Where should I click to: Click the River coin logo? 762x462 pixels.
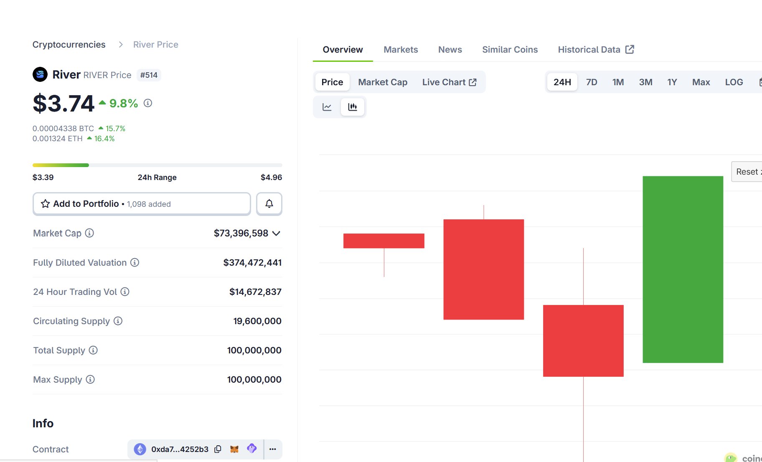point(40,75)
